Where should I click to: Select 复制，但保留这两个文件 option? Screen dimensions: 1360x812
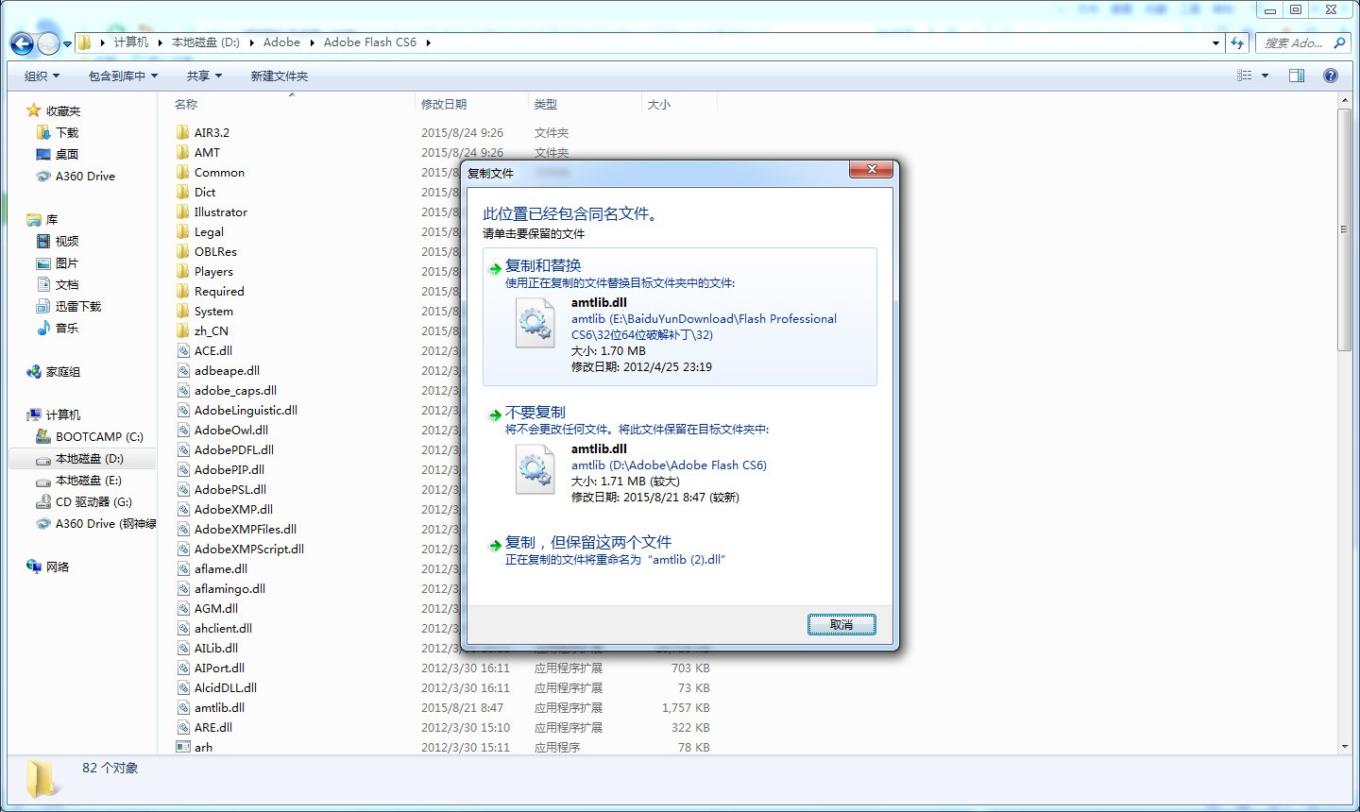pos(587,543)
